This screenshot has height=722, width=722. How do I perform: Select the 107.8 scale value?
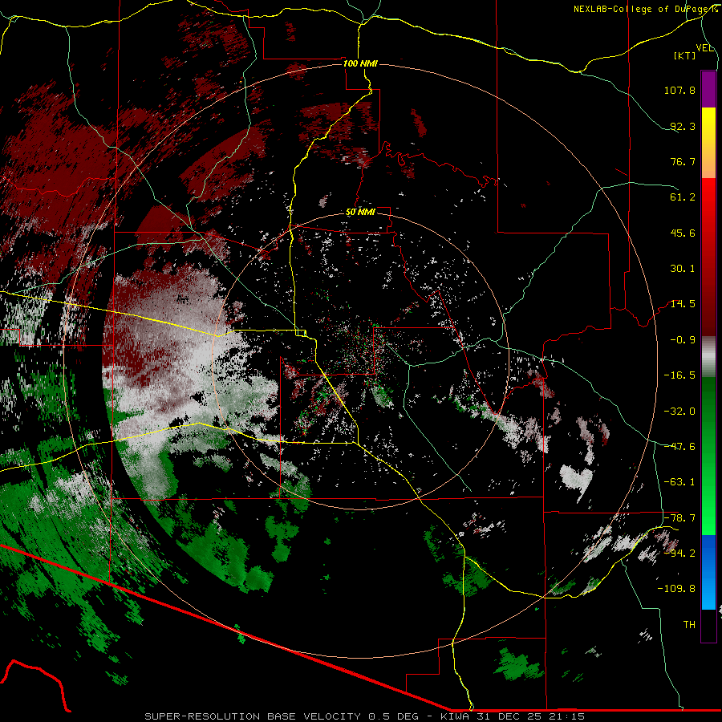click(x=679, y=90)
